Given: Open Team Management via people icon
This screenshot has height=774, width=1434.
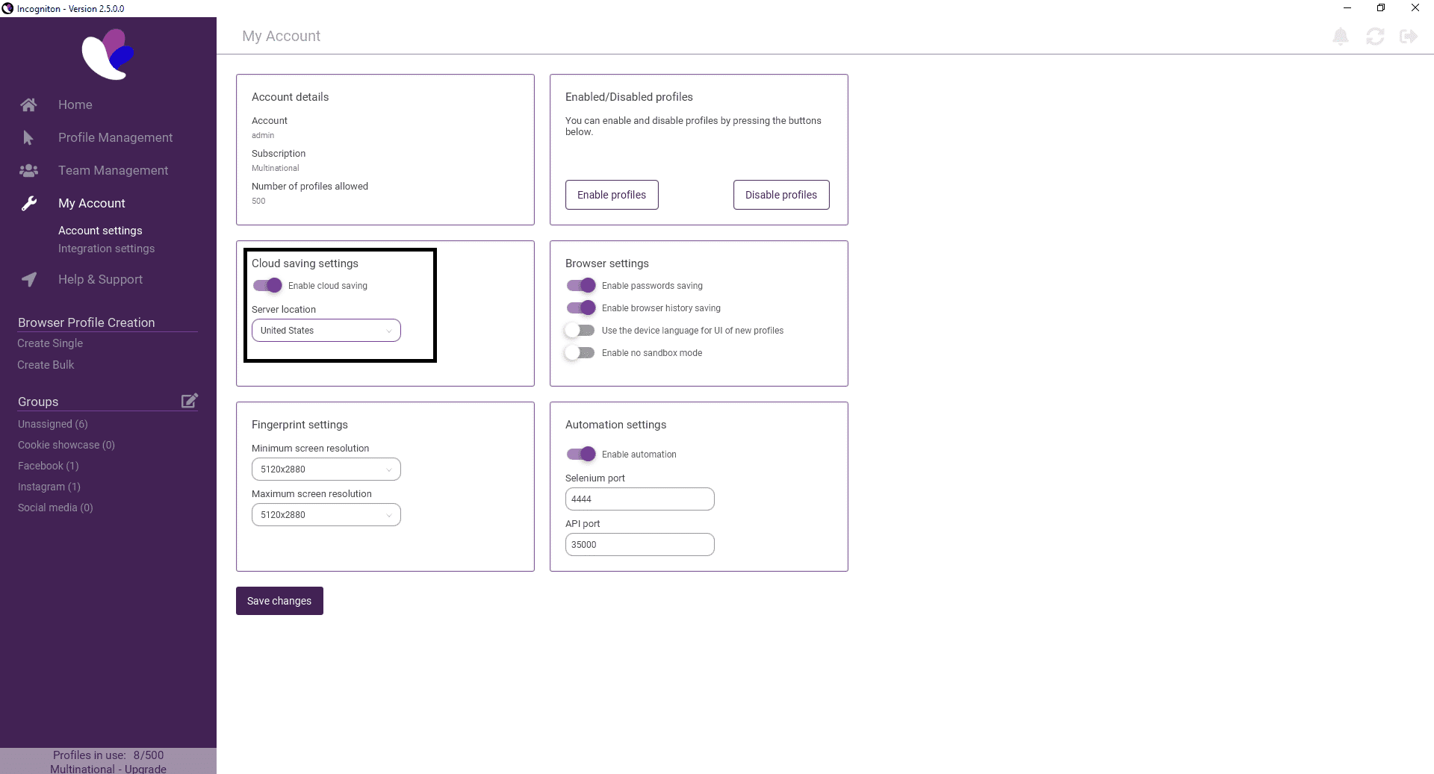Looking at the screenshot, I should click(28, 170).
